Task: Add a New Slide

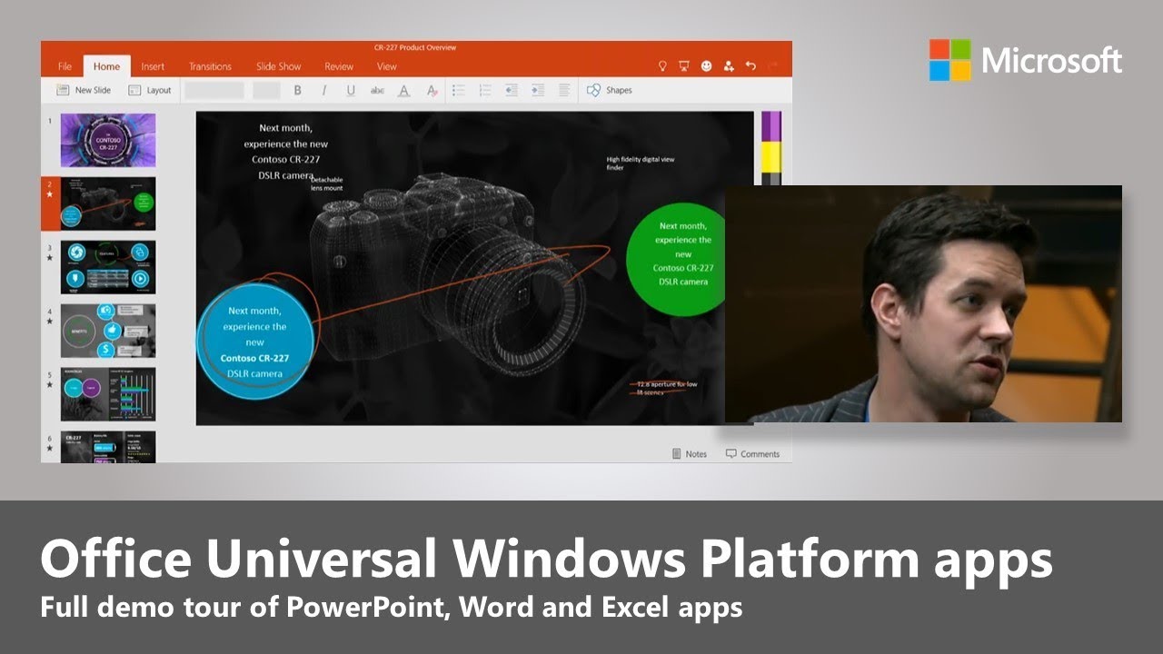Action: [84, 90]
